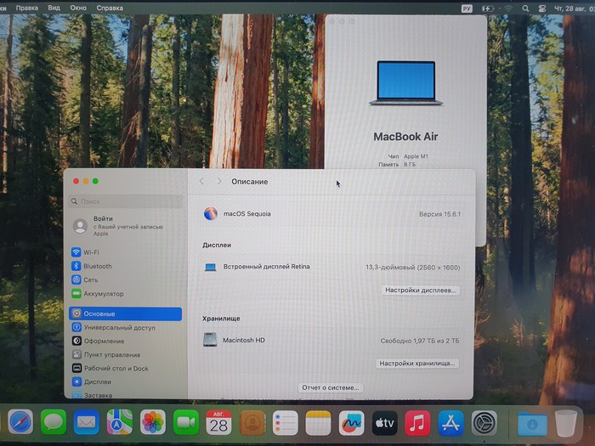Open FaceTime from the Dock
The height and width of the screenshot is (446, 595).
[x=186, y=421]
